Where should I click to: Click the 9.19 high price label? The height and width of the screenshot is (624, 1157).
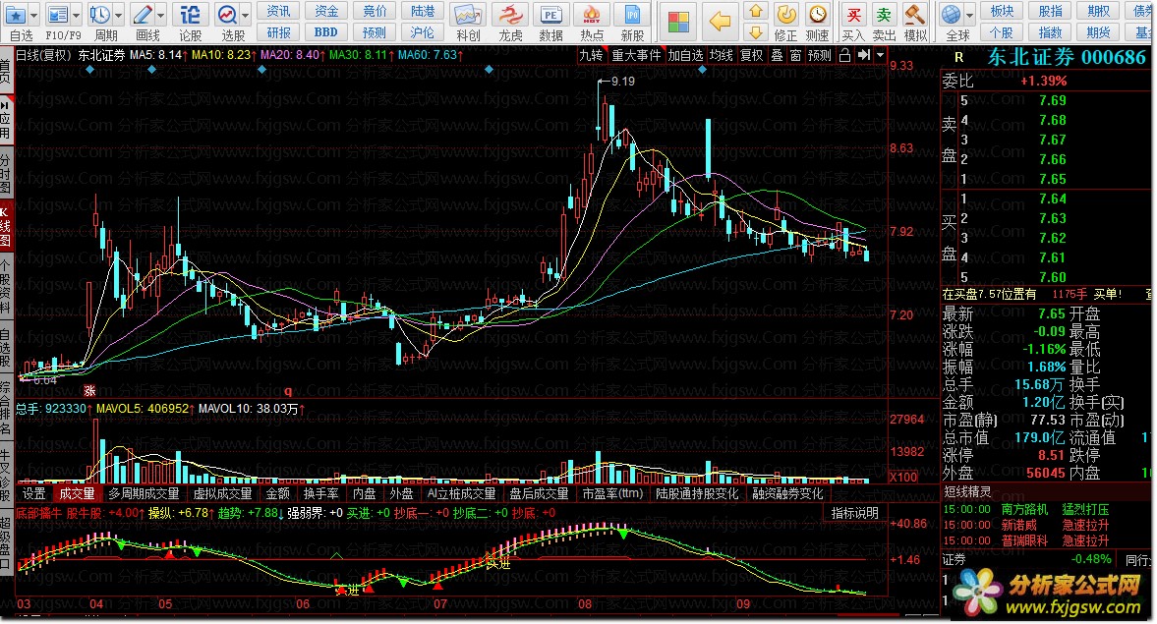623,82
